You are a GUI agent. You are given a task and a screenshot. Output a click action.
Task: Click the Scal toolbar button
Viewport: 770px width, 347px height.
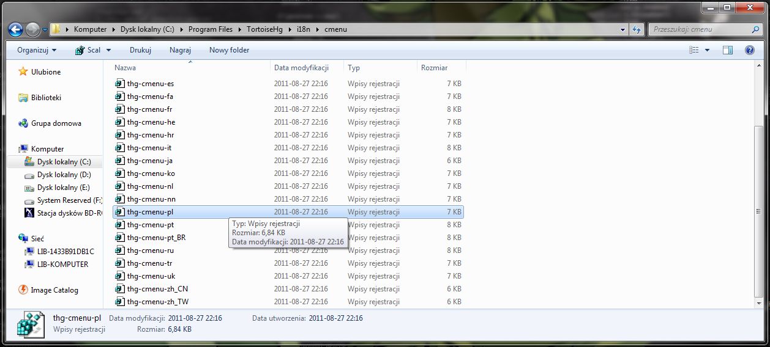(x=93, y=50)
